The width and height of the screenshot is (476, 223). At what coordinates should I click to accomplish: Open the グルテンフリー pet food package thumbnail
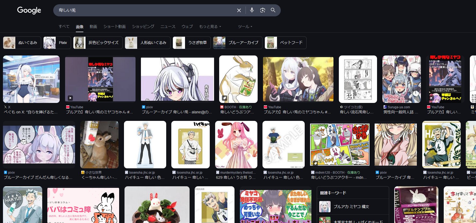pyautogui.click(x=416, y=205)
